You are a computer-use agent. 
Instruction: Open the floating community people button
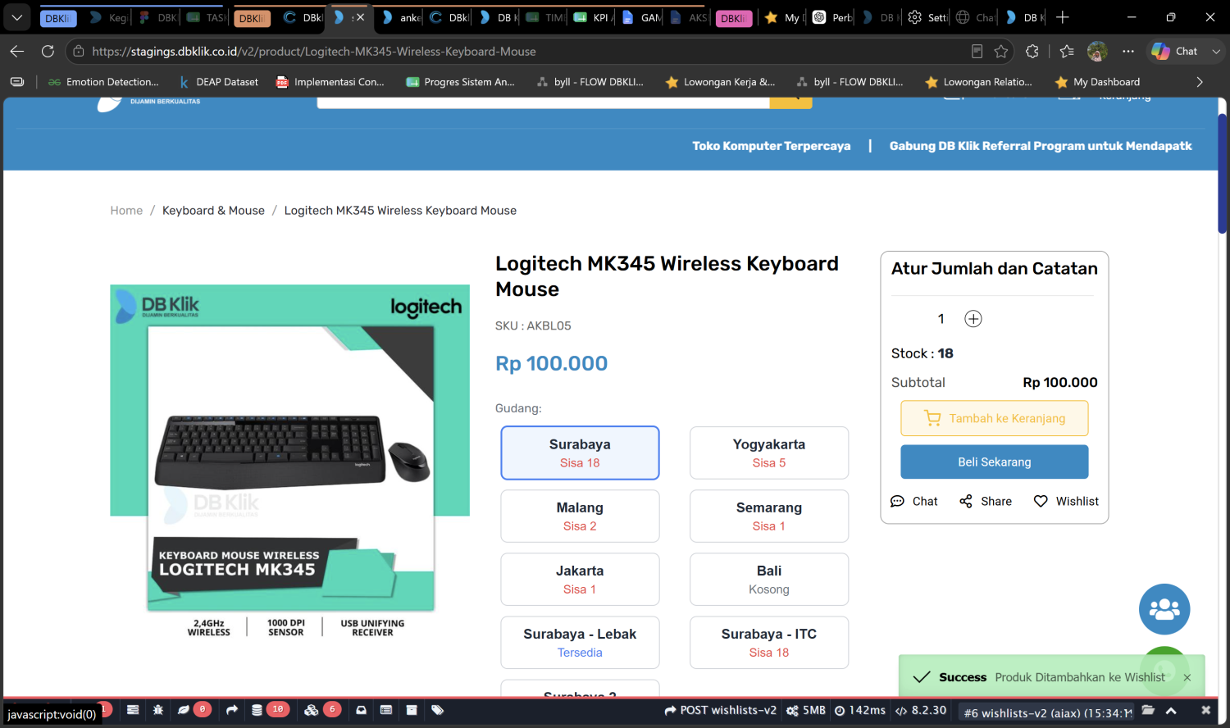pyautogui.click(x=1164, y=609)
